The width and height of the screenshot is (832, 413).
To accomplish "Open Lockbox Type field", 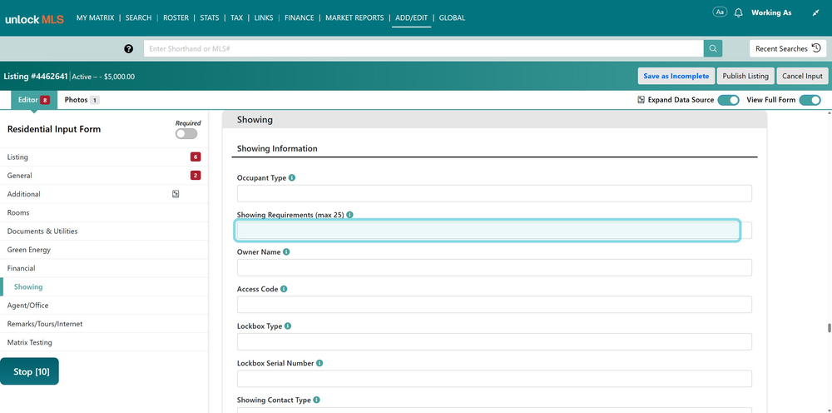I will point(494,342).
